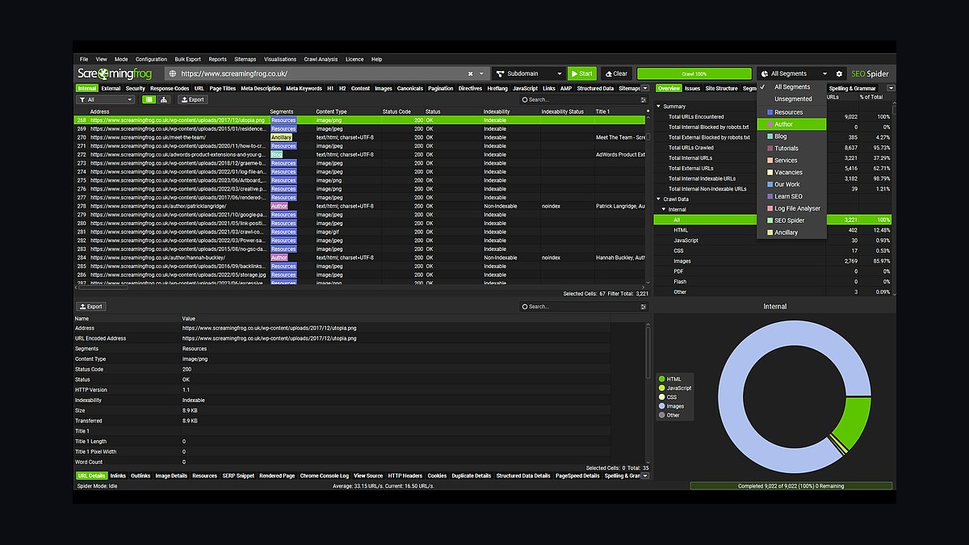Image resolution: width=969 pixels, height=545 pixels.
Task: Open the Subdomain crawl mode dropdown
Action: tap(528, 73)
